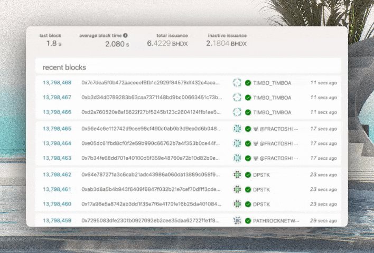The height and width of the screenshot is (253, 374).
Task: Click the average block time info icon
Action: click(125, 35)
